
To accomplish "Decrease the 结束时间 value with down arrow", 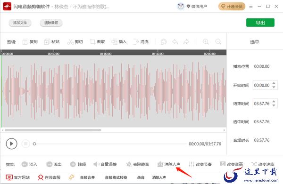I will [274, 106].
